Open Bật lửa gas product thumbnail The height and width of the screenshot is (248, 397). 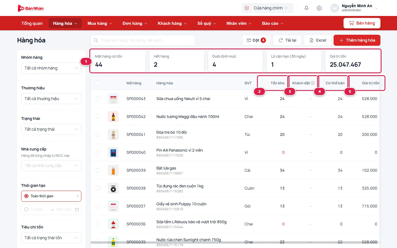113,170
